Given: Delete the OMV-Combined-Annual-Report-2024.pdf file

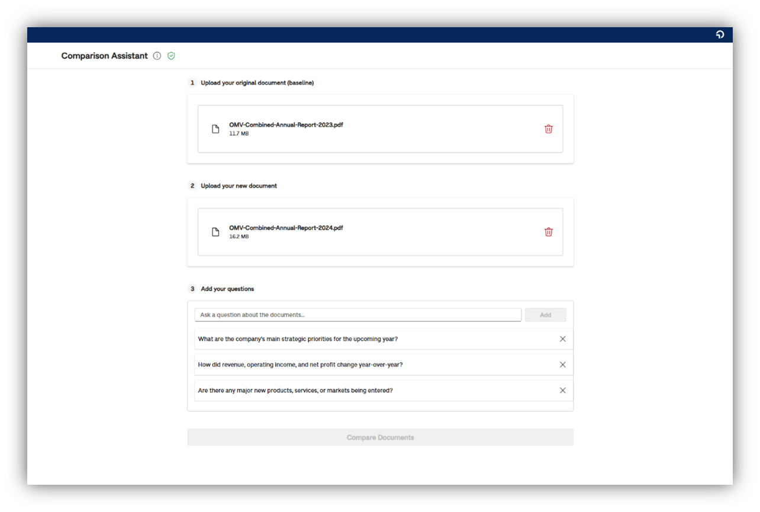Looking at the screenshot, I should [x=548, y=232].
